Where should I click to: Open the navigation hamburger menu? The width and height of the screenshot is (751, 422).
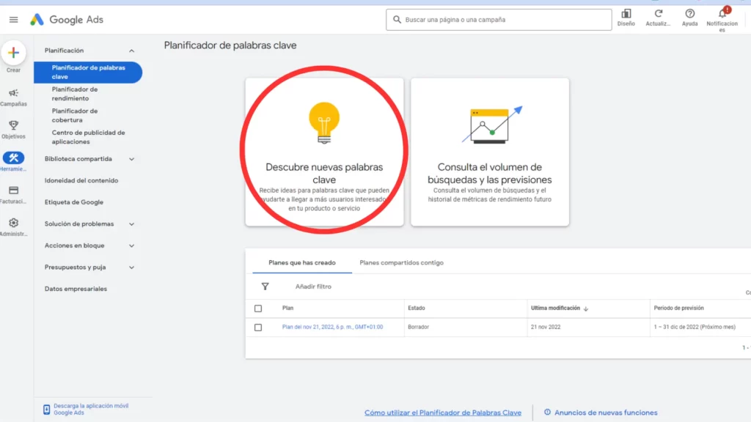pyautogui.click(x=13, y=19)
